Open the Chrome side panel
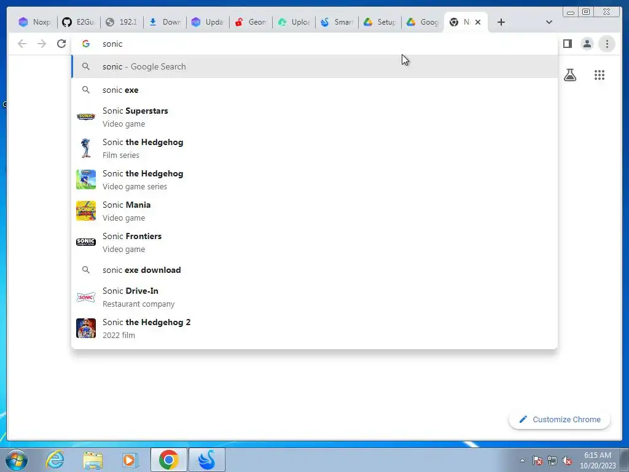The height and width of the screenshot is (472, 629). point(567,44)
